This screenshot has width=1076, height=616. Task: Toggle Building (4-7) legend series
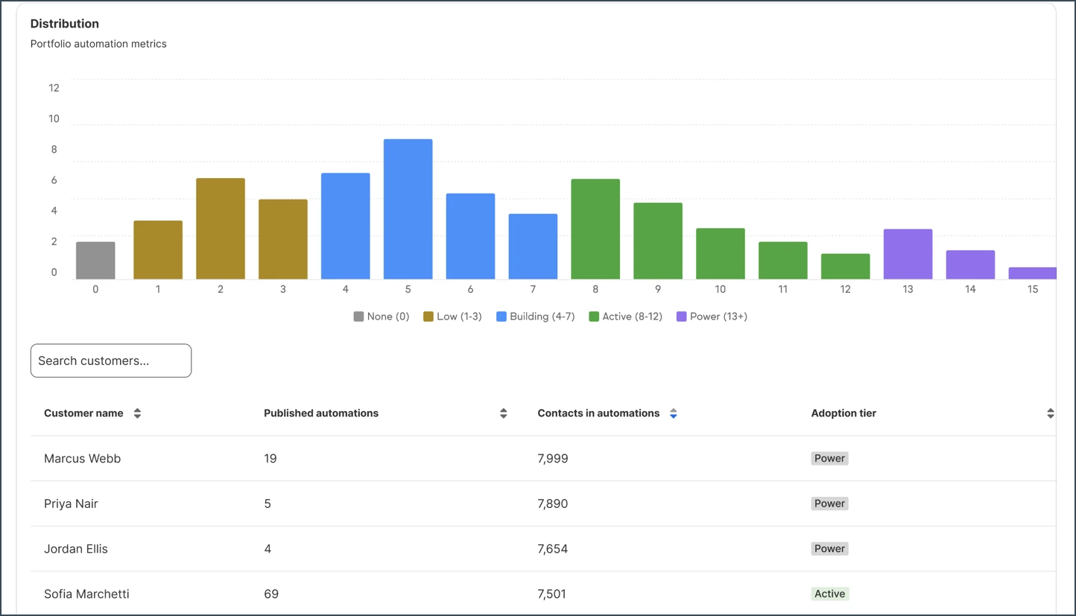pyautogui.click(x=536, y=317)
